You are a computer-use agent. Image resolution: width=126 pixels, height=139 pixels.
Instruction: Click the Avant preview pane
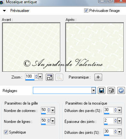[x=31, y=47]
